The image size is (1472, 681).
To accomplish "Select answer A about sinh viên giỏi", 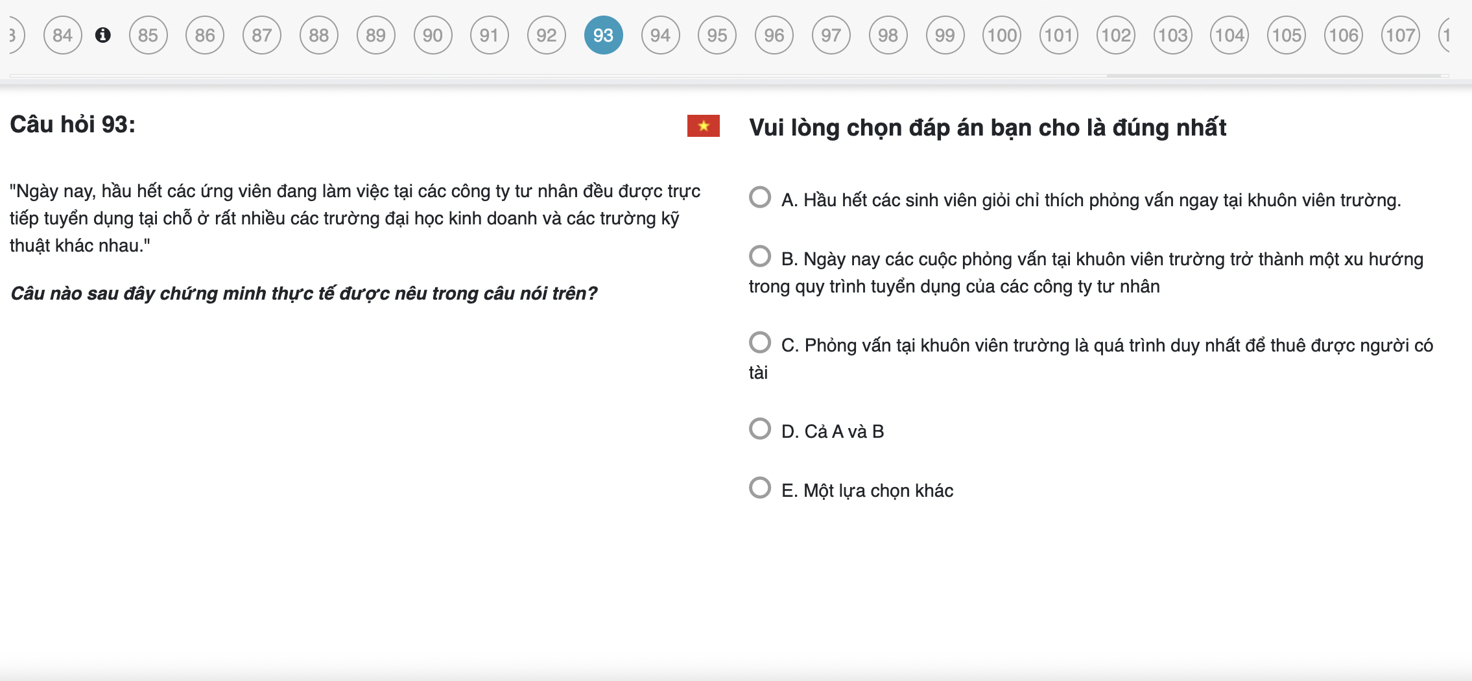I will [760, 197].
